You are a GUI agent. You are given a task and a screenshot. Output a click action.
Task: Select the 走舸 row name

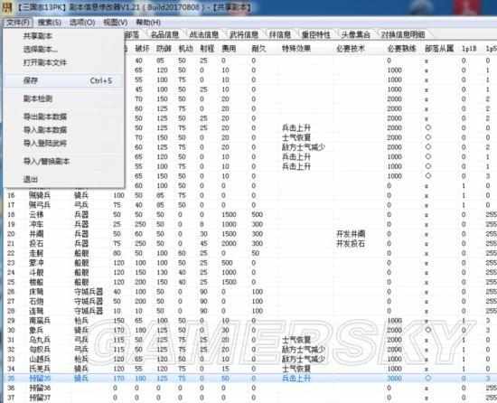tap(36, 253)
